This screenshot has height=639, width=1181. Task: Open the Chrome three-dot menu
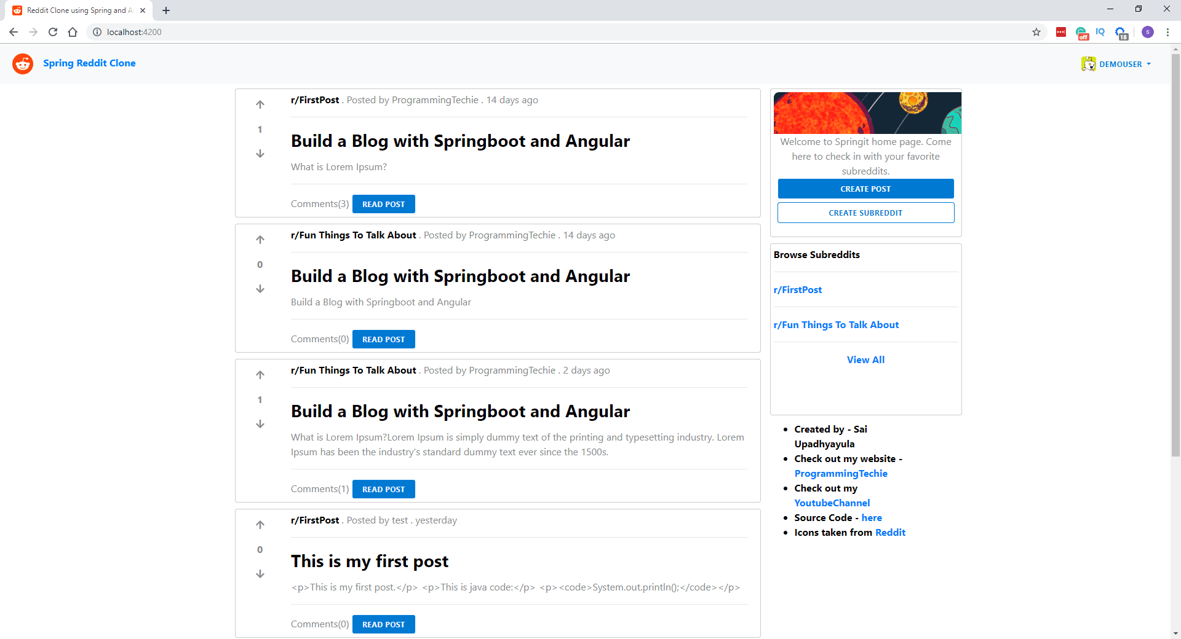click(1167, 32)
